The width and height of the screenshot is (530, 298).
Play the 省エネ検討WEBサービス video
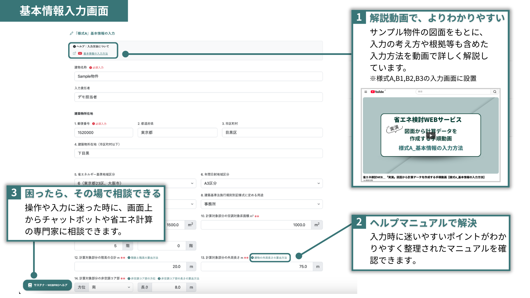coord(431,135)
